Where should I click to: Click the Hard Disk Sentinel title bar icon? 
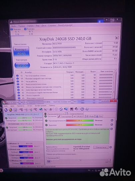(4, 103)
